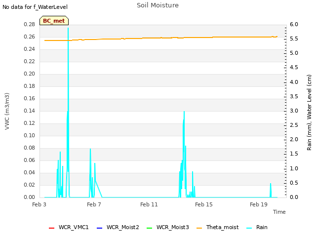Screen dimensions: 316x237
Task: Click cyan Rain legend color swatch
Action: pyautogui.click(x=249, y=228)
